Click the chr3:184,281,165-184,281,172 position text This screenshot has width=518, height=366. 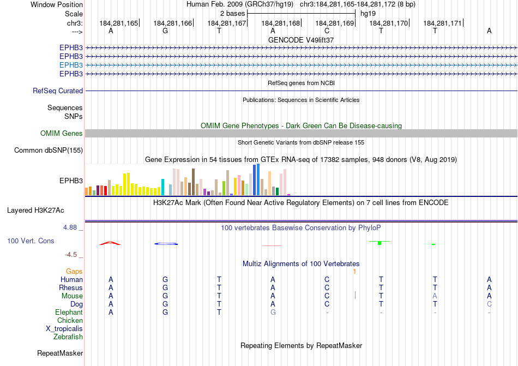pyautogui.click(x=358, y=4)
